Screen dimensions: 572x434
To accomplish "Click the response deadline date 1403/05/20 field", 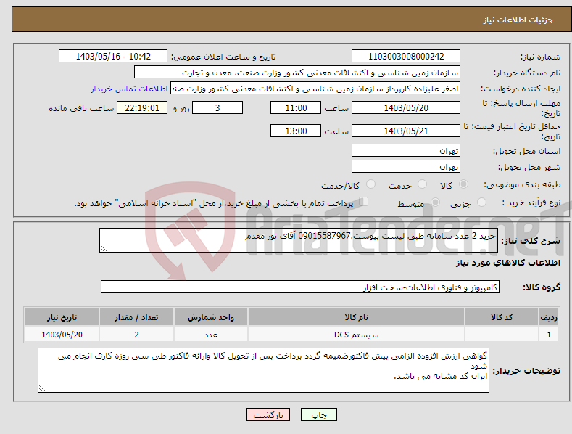I will [x=406, y=107].
